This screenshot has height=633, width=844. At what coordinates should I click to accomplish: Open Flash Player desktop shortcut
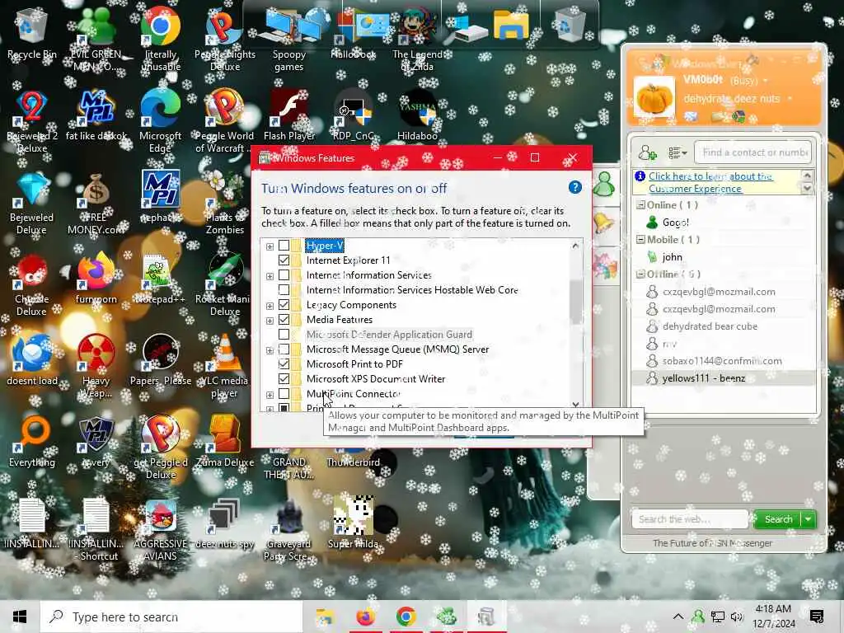289,115
